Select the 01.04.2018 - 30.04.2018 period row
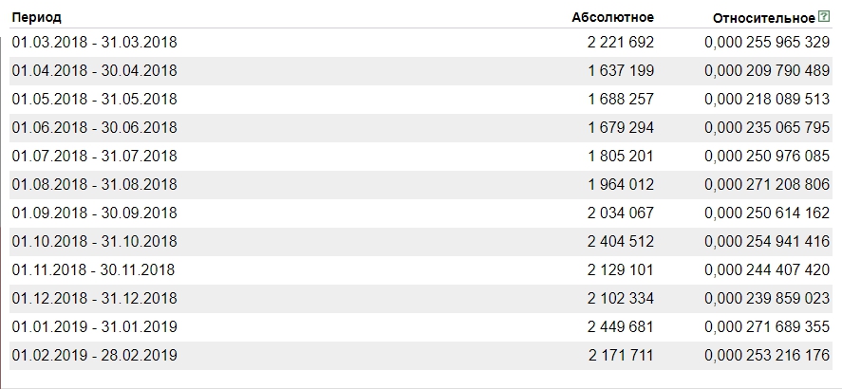842x389 pixels. point(421,71)
